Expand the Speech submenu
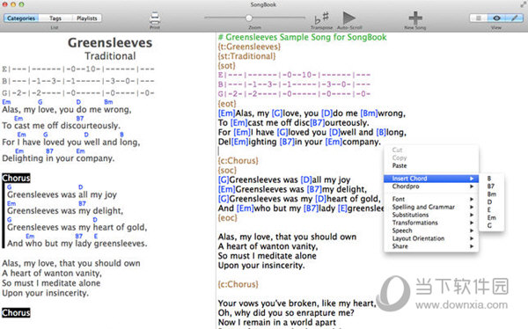 coord(431,230)
